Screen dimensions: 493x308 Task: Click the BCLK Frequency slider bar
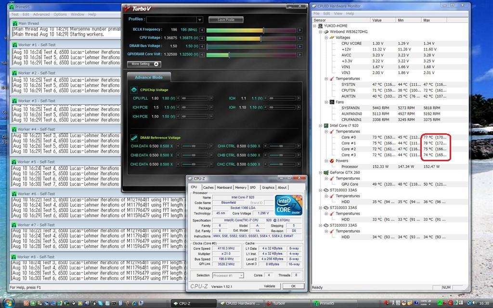click(x=251, y=30)
